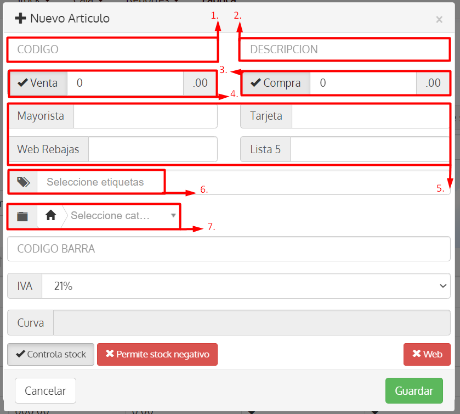Toggle the Web publication option
The width and height of the screenshot is (460, 414).
(x=427, y=354)
